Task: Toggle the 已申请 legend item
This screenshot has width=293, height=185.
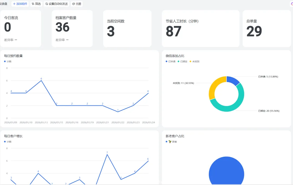Action: (170, 61)
